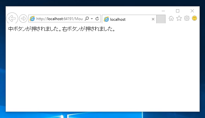Click the text '中ボタンが押されました。'
This screenshot has height=118, width=205.
click(x=35, y=29)
